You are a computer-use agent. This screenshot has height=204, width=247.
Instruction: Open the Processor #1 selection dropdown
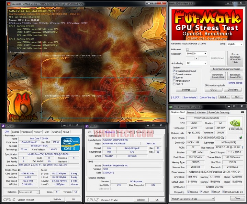[29, 192]
